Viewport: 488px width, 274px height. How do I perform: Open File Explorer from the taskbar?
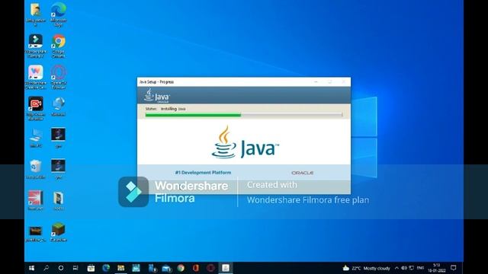(x=121, y=268)
